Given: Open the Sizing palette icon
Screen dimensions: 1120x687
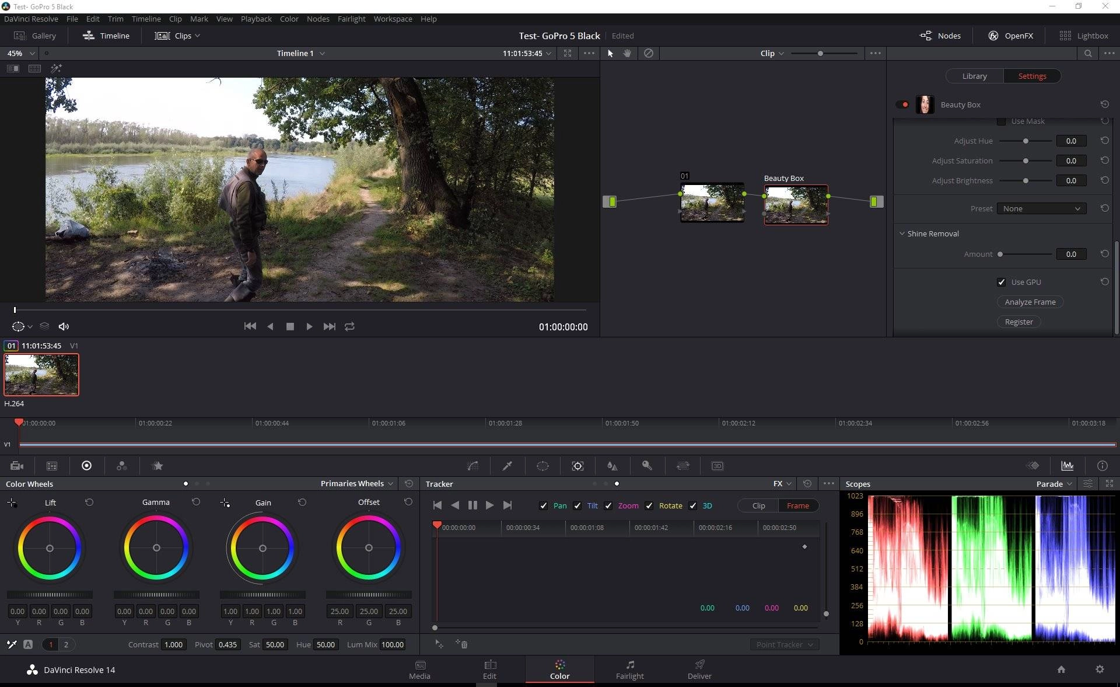Looking at the screenshot, I should [682, 466].
